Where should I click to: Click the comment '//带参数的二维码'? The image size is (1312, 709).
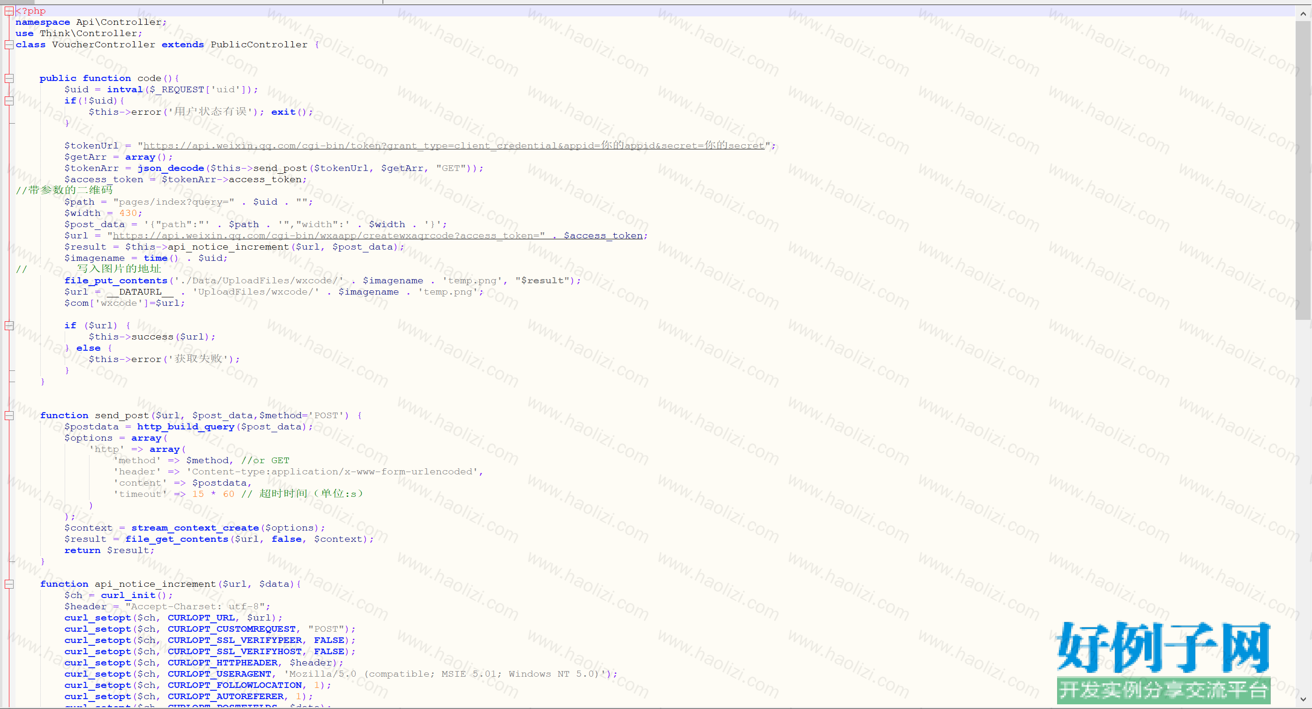[x=64, y=191]
